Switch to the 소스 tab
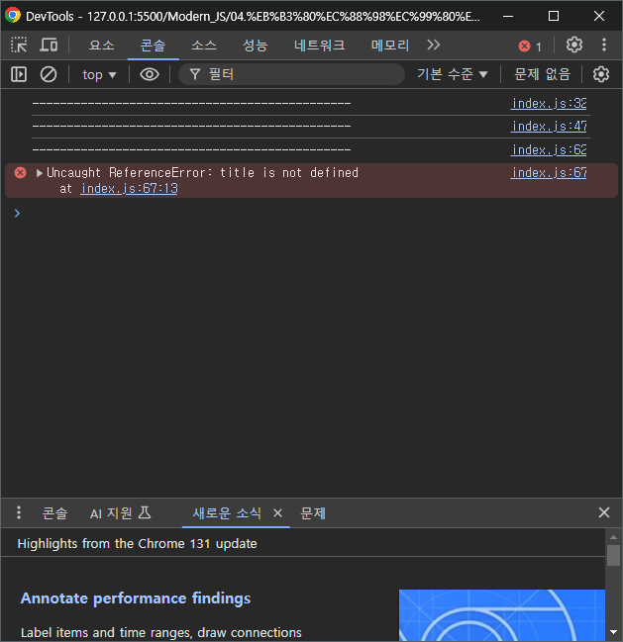The width and height of the screenshot is (623, 642). pyautogui.click(x=204, y=46)
